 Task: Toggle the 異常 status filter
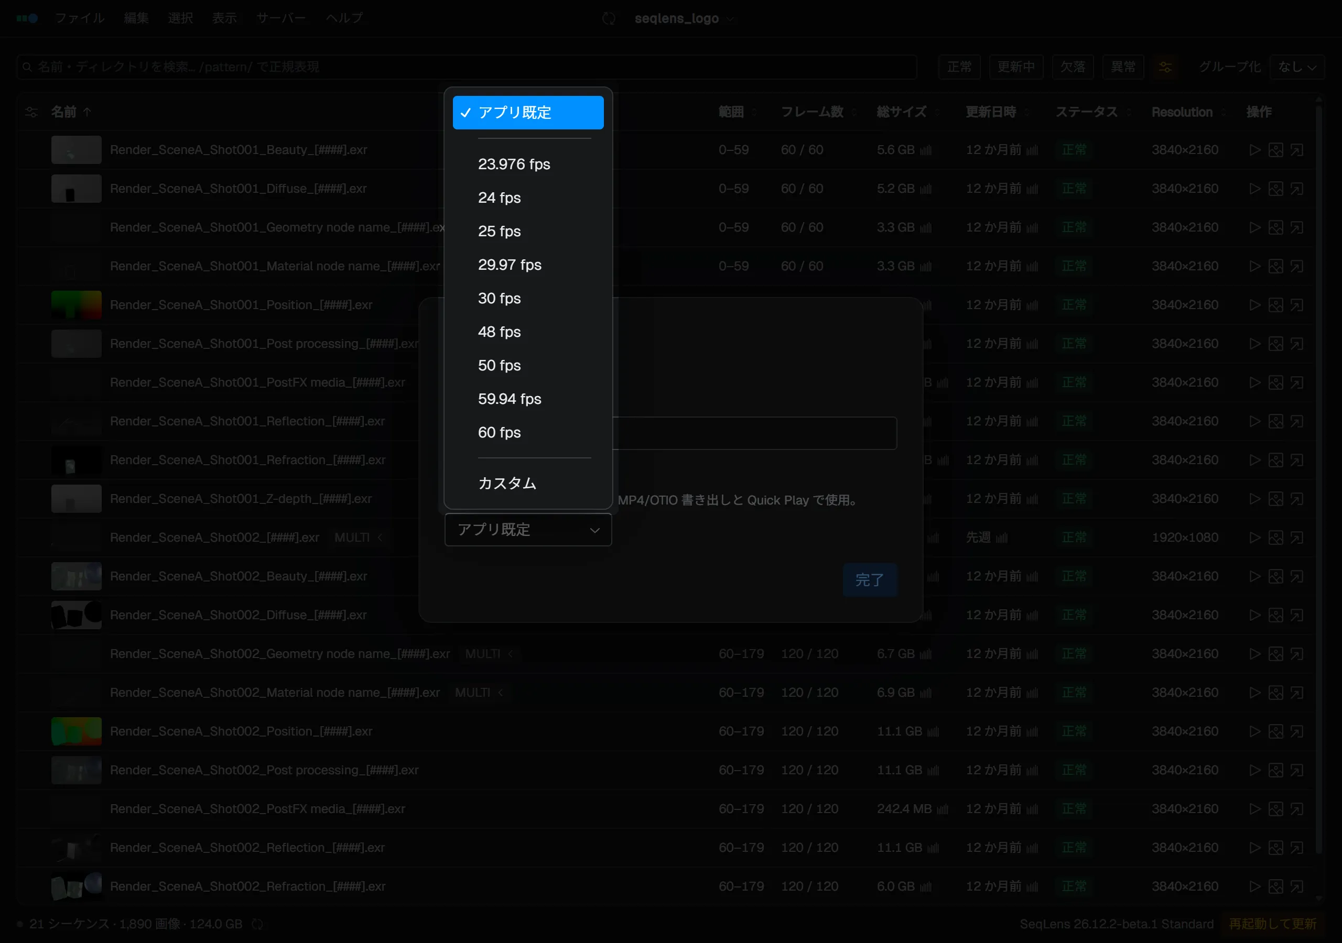coord(1123,67)
